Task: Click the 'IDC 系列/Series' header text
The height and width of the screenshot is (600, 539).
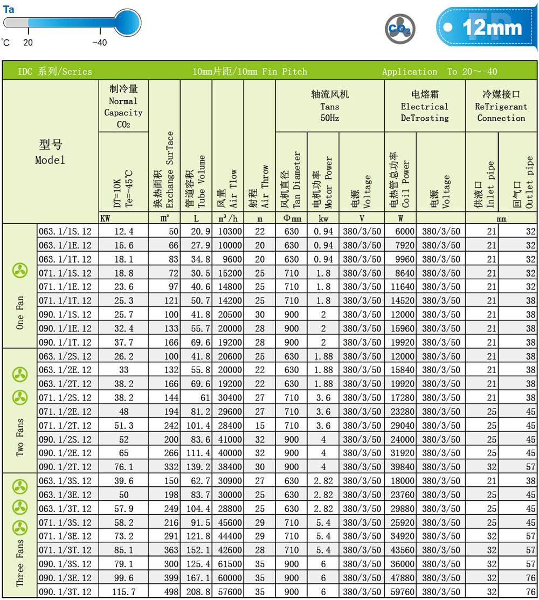Action: tap(54, 72)
